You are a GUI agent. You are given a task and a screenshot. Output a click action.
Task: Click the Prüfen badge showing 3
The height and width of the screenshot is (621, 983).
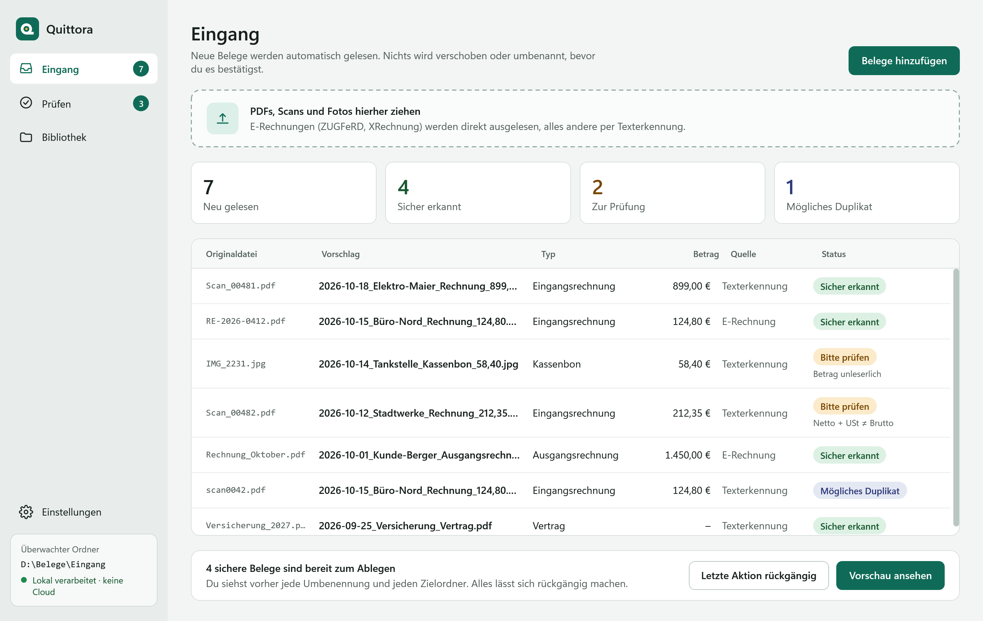point(141,104)
